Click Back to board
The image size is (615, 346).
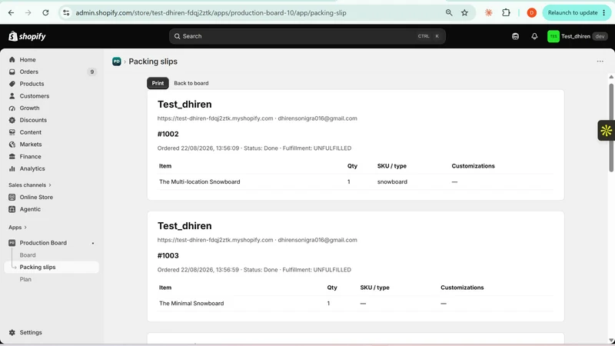[x=191, y=83]
